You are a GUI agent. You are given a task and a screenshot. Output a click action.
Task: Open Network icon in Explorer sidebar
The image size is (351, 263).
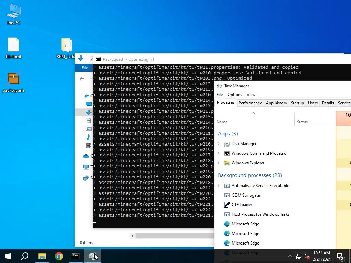point(86,178)
